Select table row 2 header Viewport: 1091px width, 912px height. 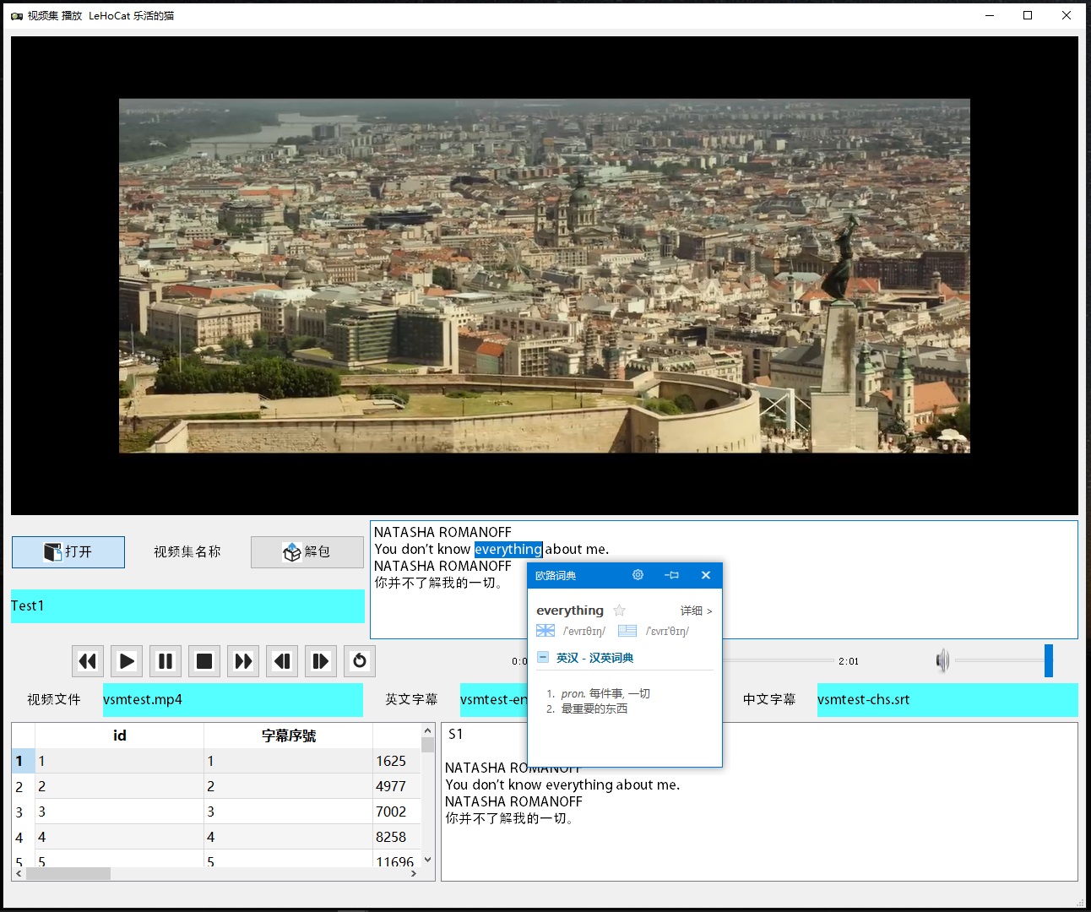pos(23,786)
